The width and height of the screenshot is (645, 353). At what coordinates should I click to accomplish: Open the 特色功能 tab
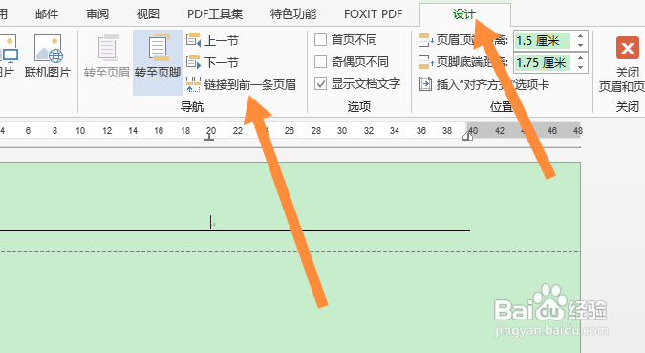click(293, 14)
